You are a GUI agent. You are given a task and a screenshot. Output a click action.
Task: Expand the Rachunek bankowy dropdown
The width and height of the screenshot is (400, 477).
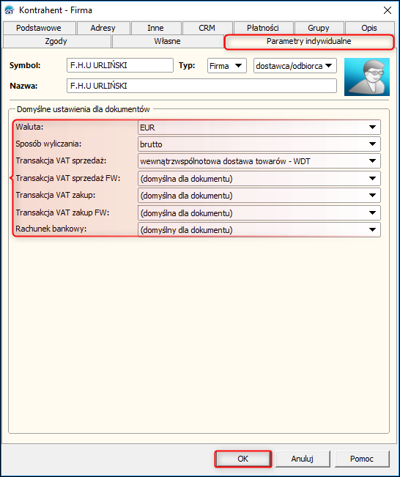pyautogui.click(x=259, y=230)
